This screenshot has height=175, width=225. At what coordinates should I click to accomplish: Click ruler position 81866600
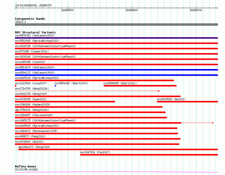[132, 10]
